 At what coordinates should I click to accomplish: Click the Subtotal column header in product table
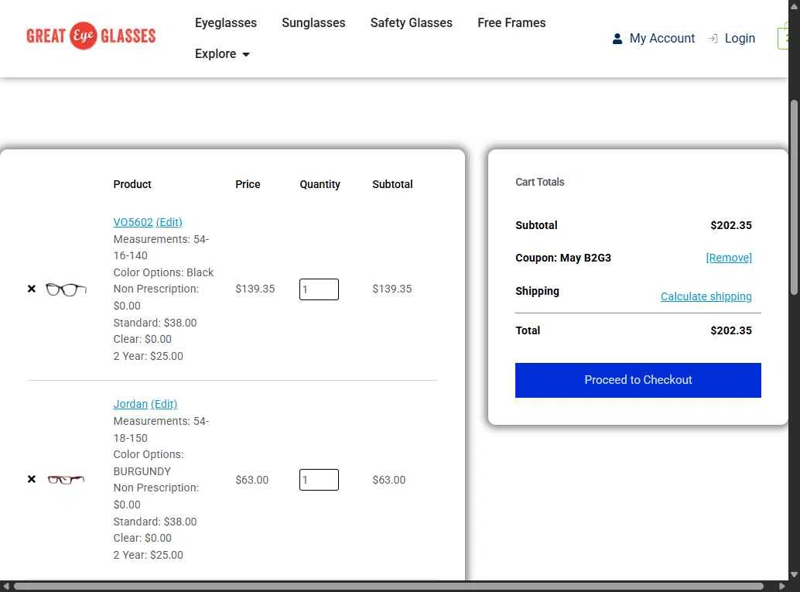click(x=392, y=184)
